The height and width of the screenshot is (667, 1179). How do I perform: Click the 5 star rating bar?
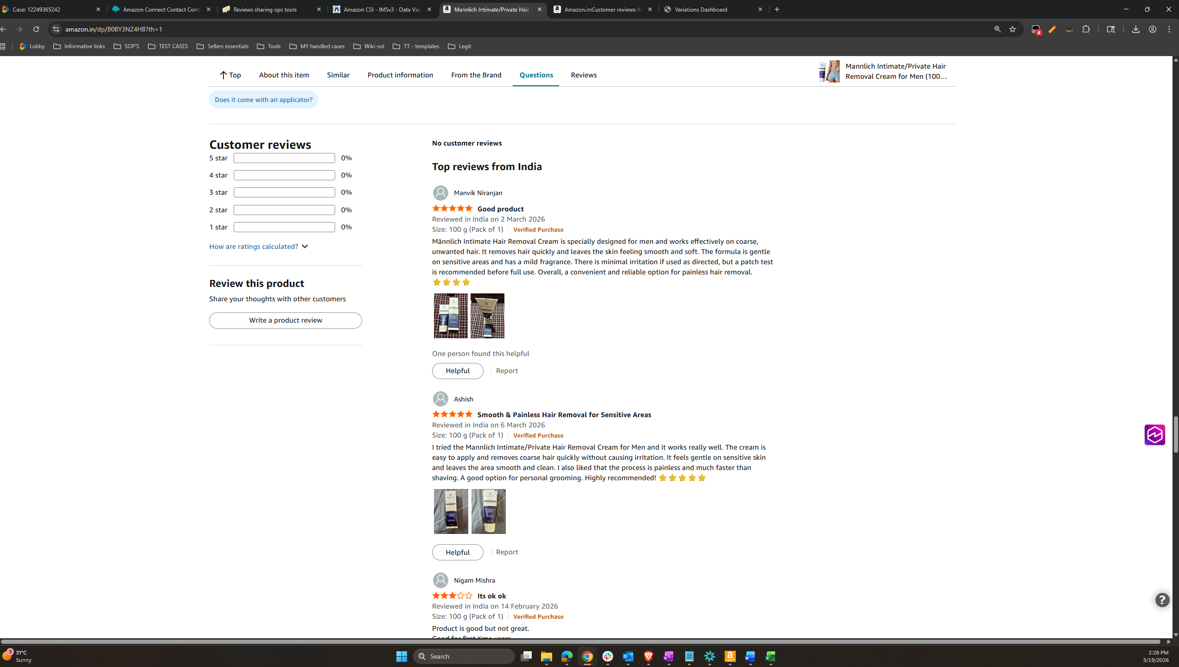[284, 158]
